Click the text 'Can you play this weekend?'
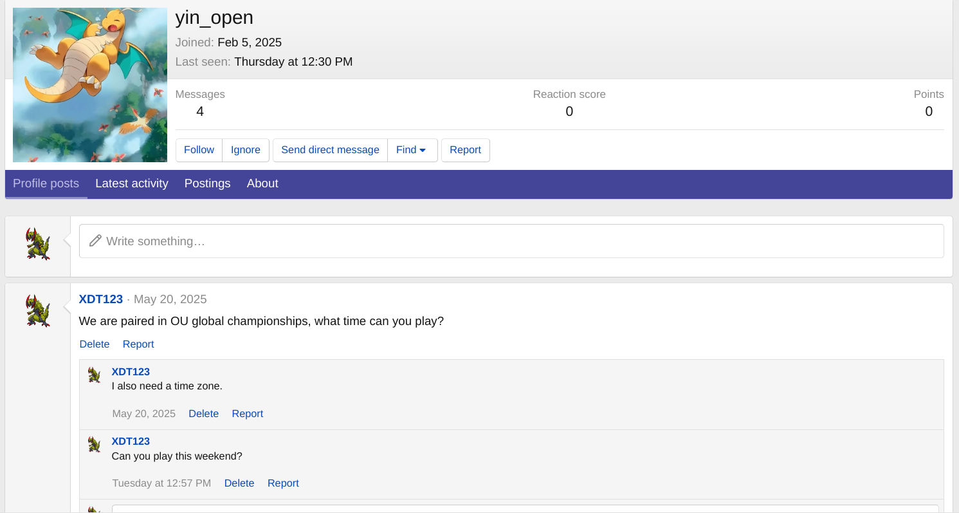Viewport: 959px width, 513px height. (177, 456)
